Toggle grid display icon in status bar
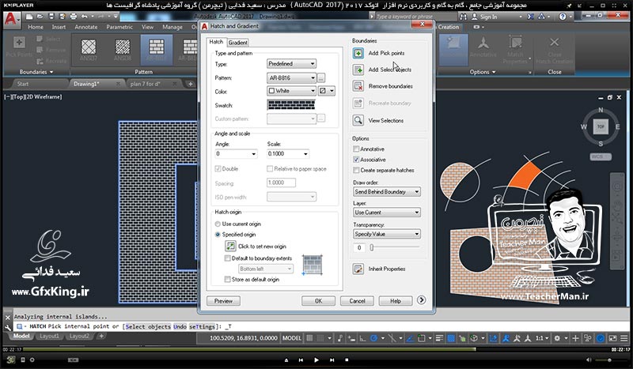633x369 pixels. 309,338
